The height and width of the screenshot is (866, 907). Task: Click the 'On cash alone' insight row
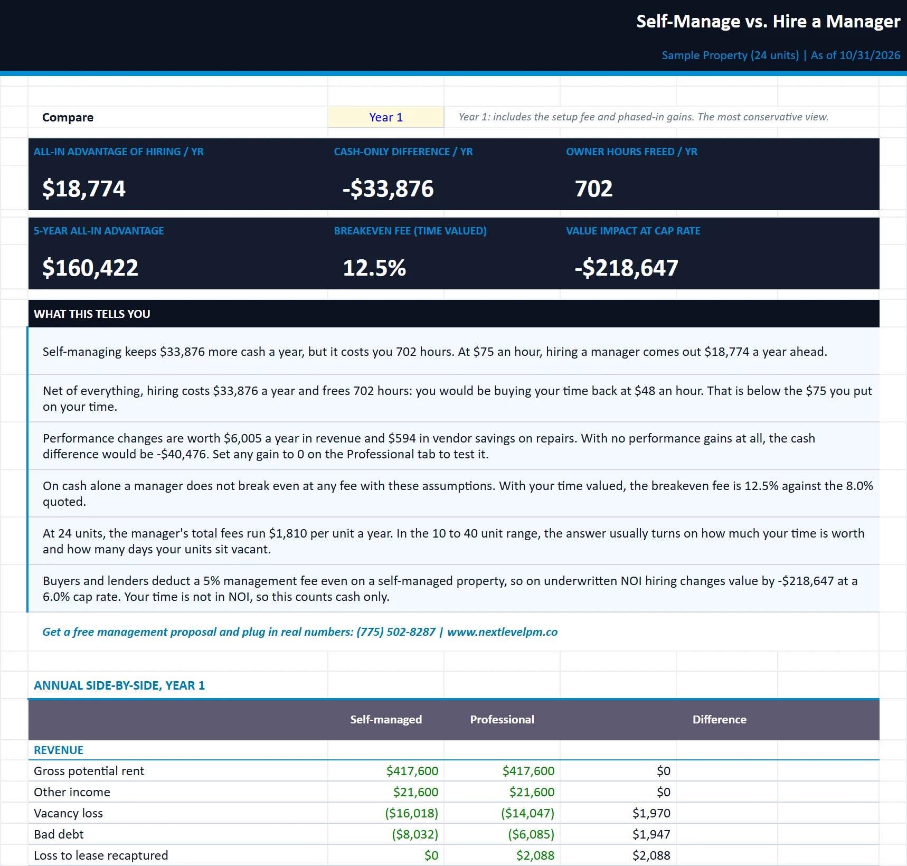454,494
